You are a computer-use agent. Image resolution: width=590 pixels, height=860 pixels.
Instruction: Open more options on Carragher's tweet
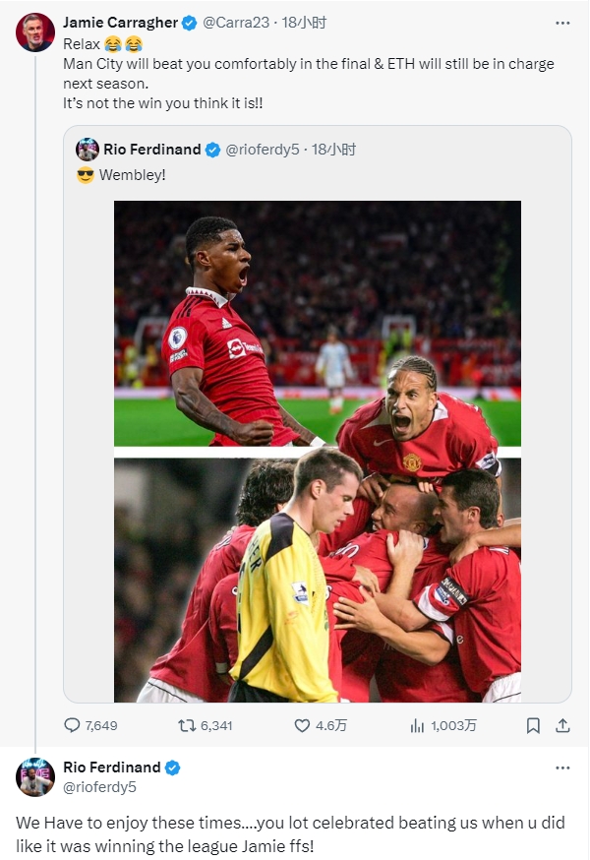click(x=561, y=22)
